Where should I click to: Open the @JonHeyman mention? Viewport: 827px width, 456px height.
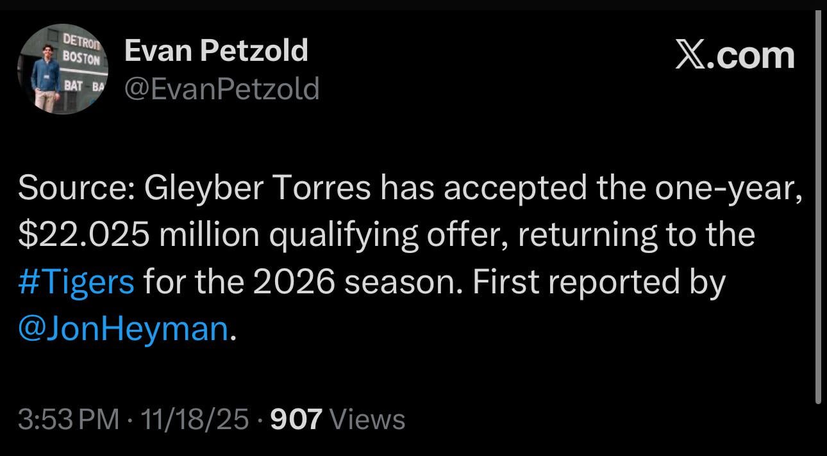(x=122, y=329)
